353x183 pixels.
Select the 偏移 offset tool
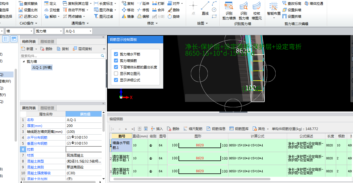[143, 16]
